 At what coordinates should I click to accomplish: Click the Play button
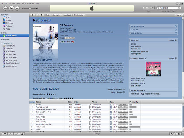point(11,8)
